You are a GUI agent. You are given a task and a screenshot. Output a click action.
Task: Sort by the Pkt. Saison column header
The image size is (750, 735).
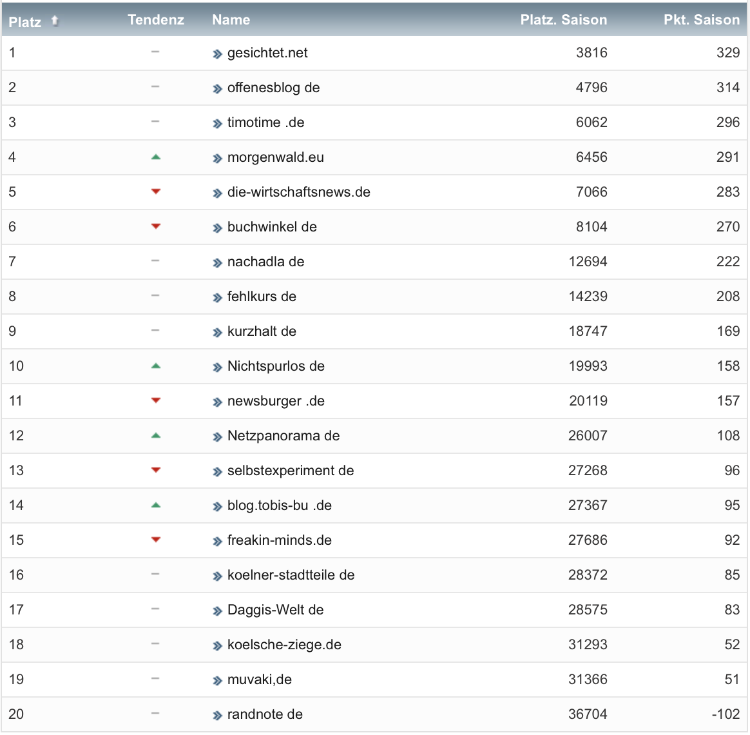pos(702,19)
